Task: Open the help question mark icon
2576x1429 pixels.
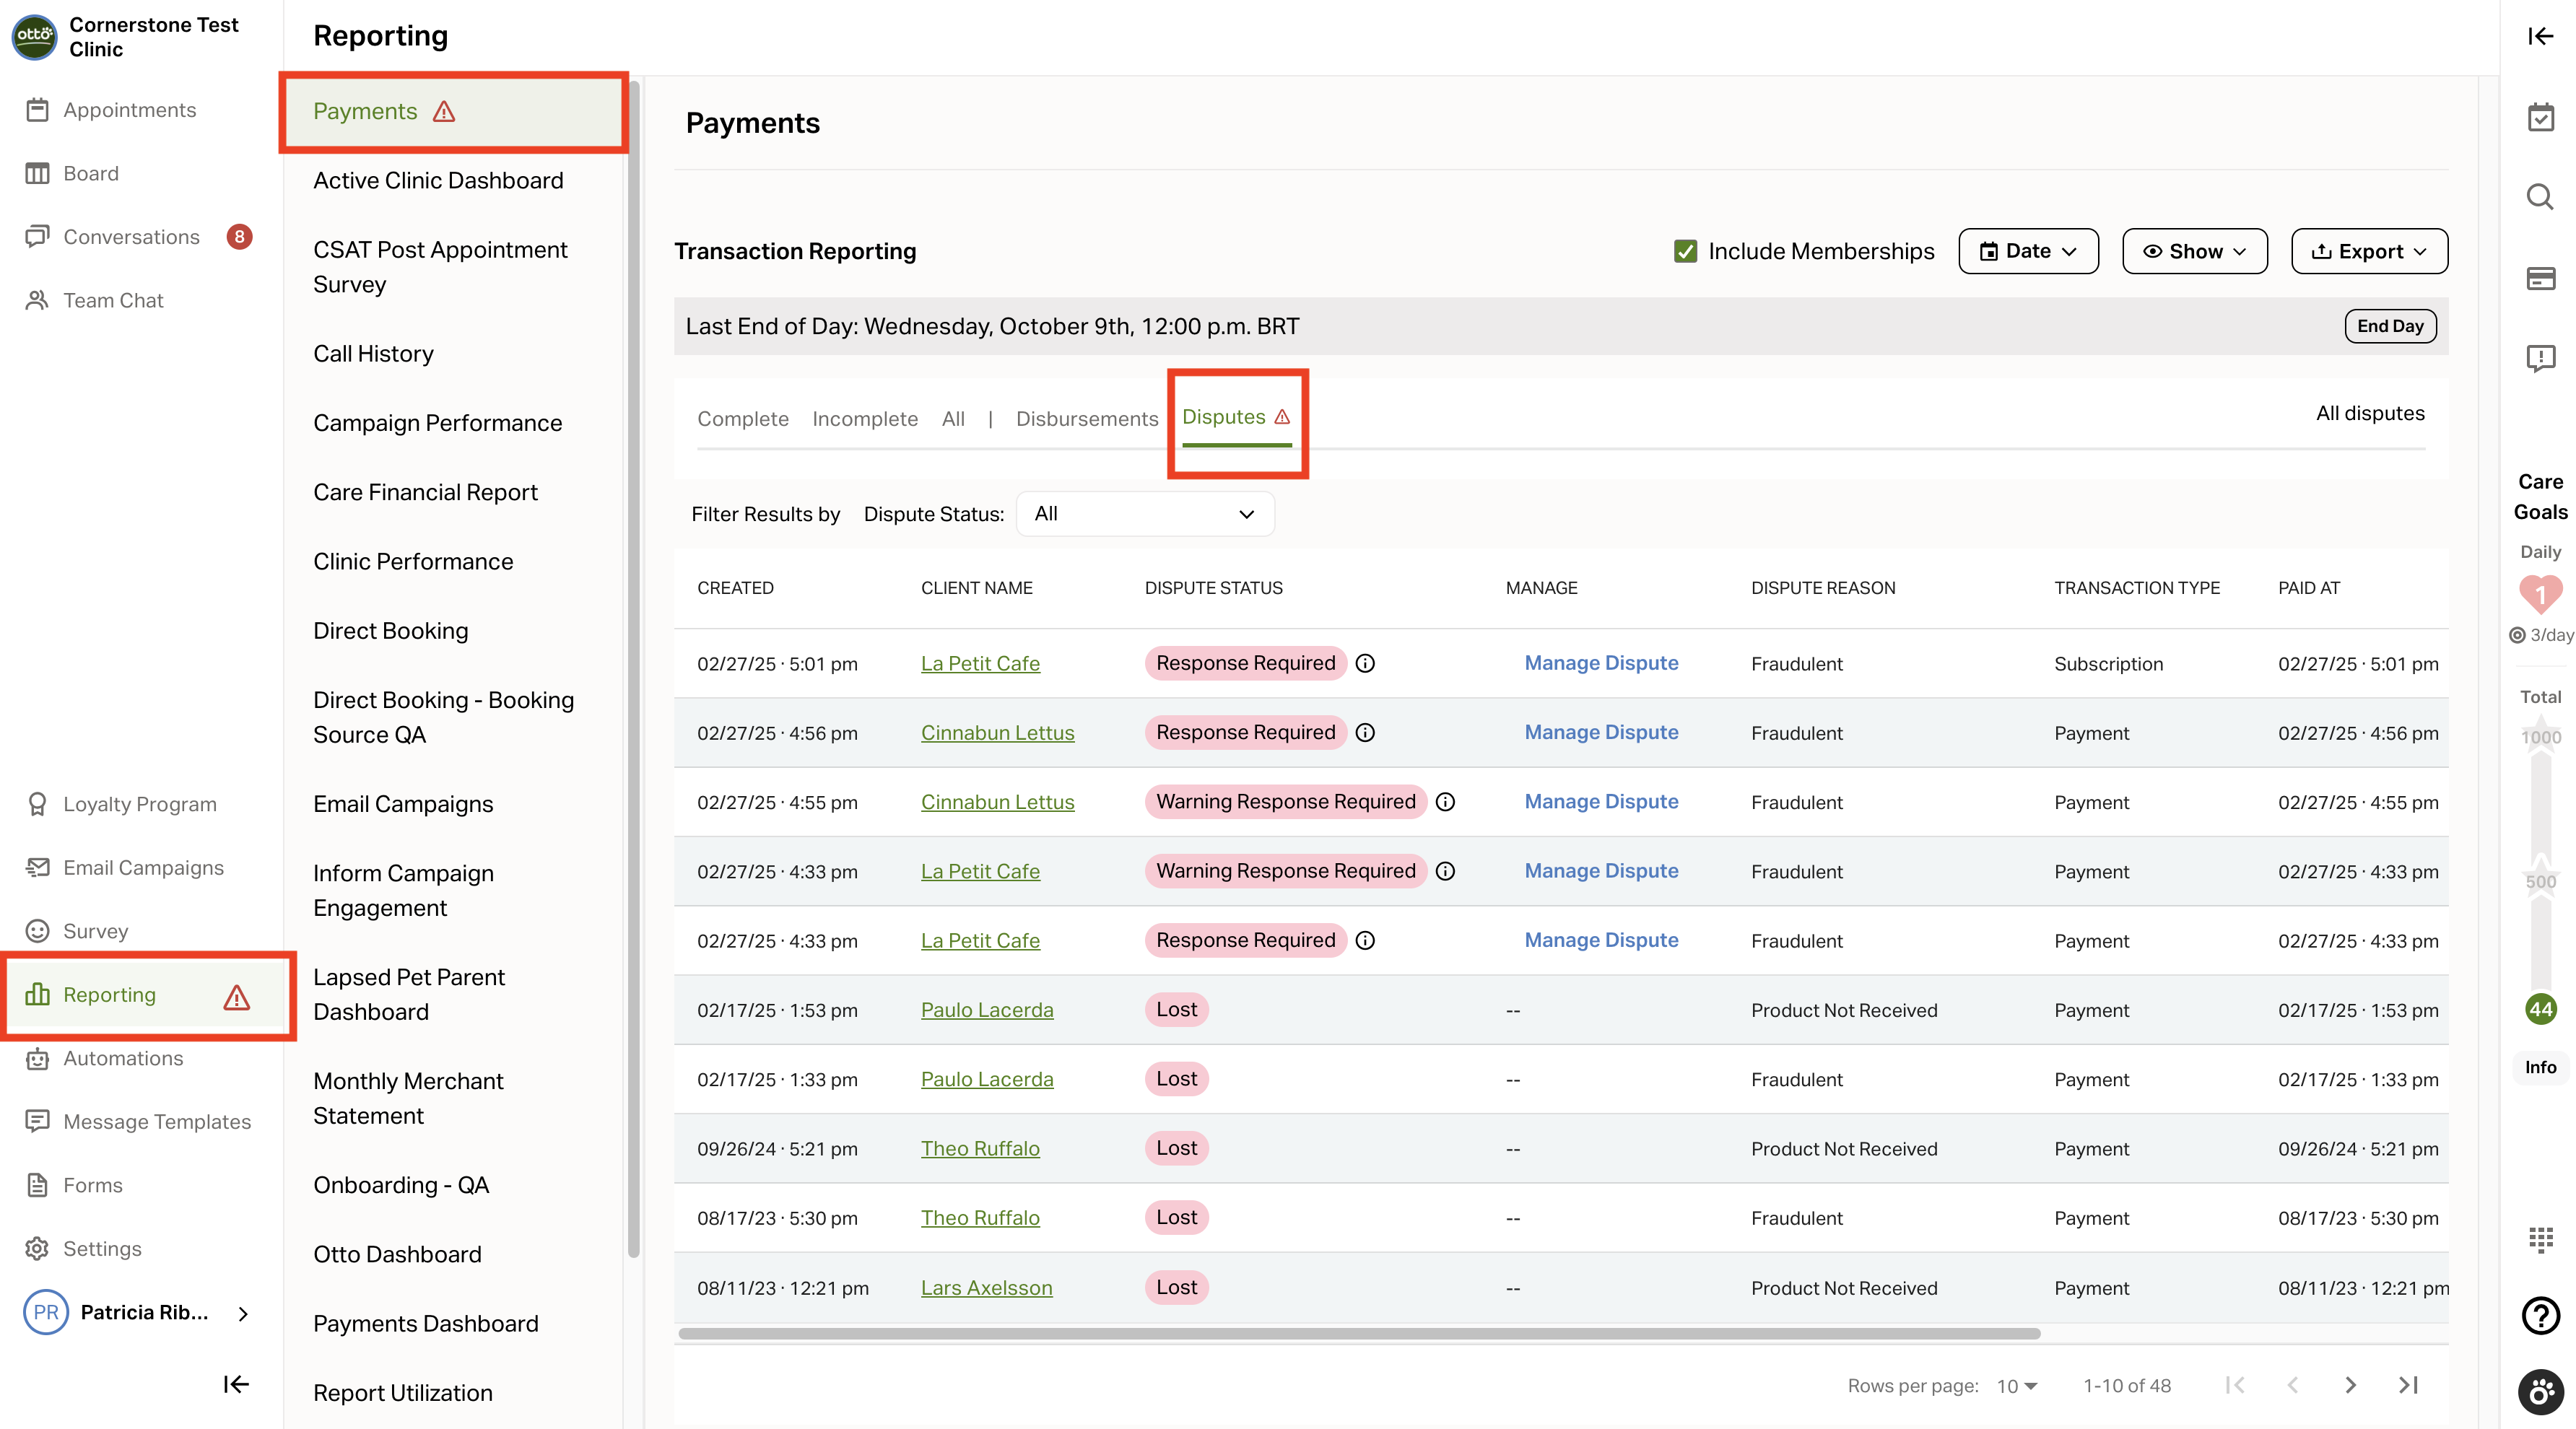Action: pos(2541,1315)
